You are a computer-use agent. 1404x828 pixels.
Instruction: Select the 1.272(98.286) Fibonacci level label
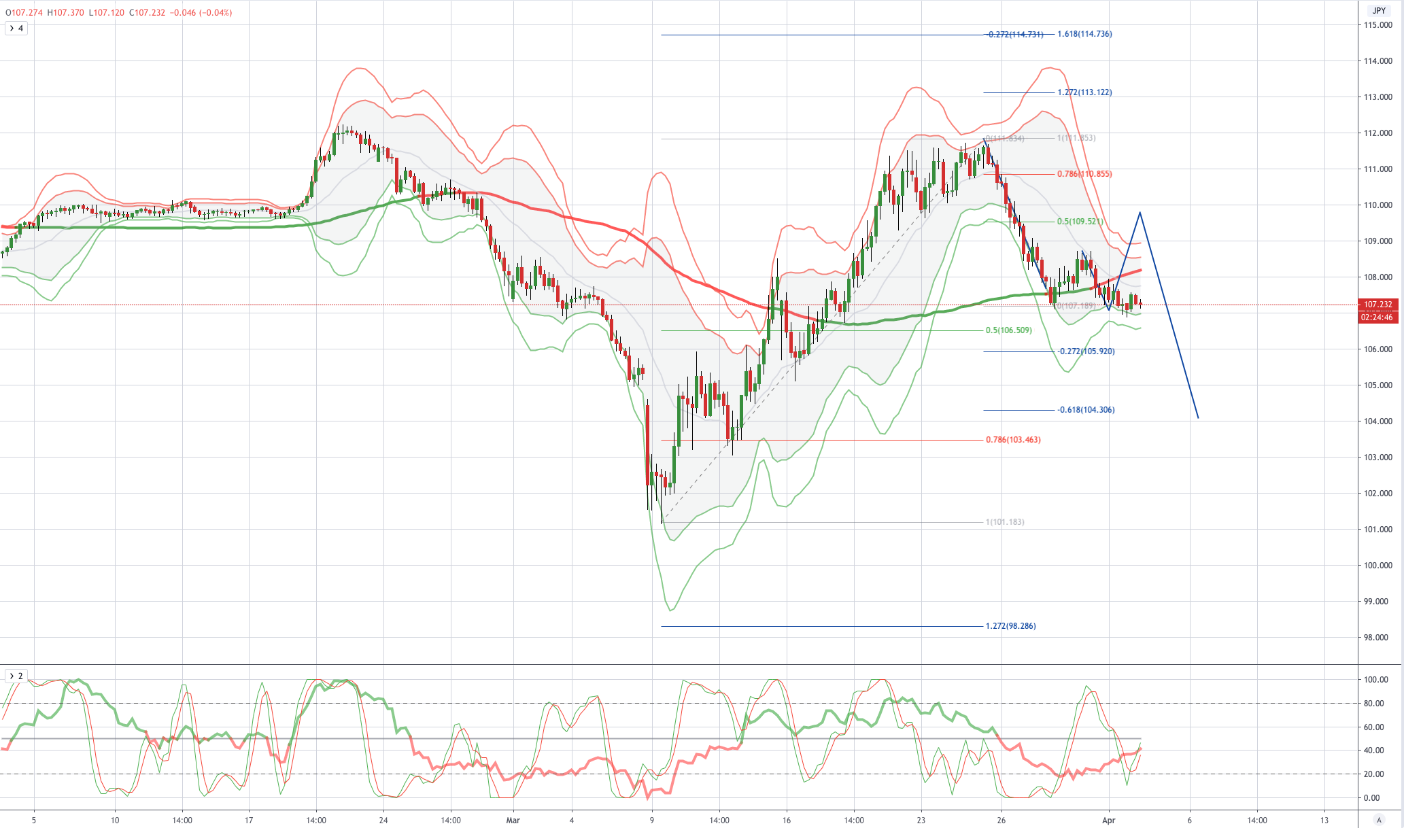click(1011, 626)
